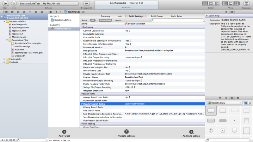Show the File Template library

click(220, 98)
